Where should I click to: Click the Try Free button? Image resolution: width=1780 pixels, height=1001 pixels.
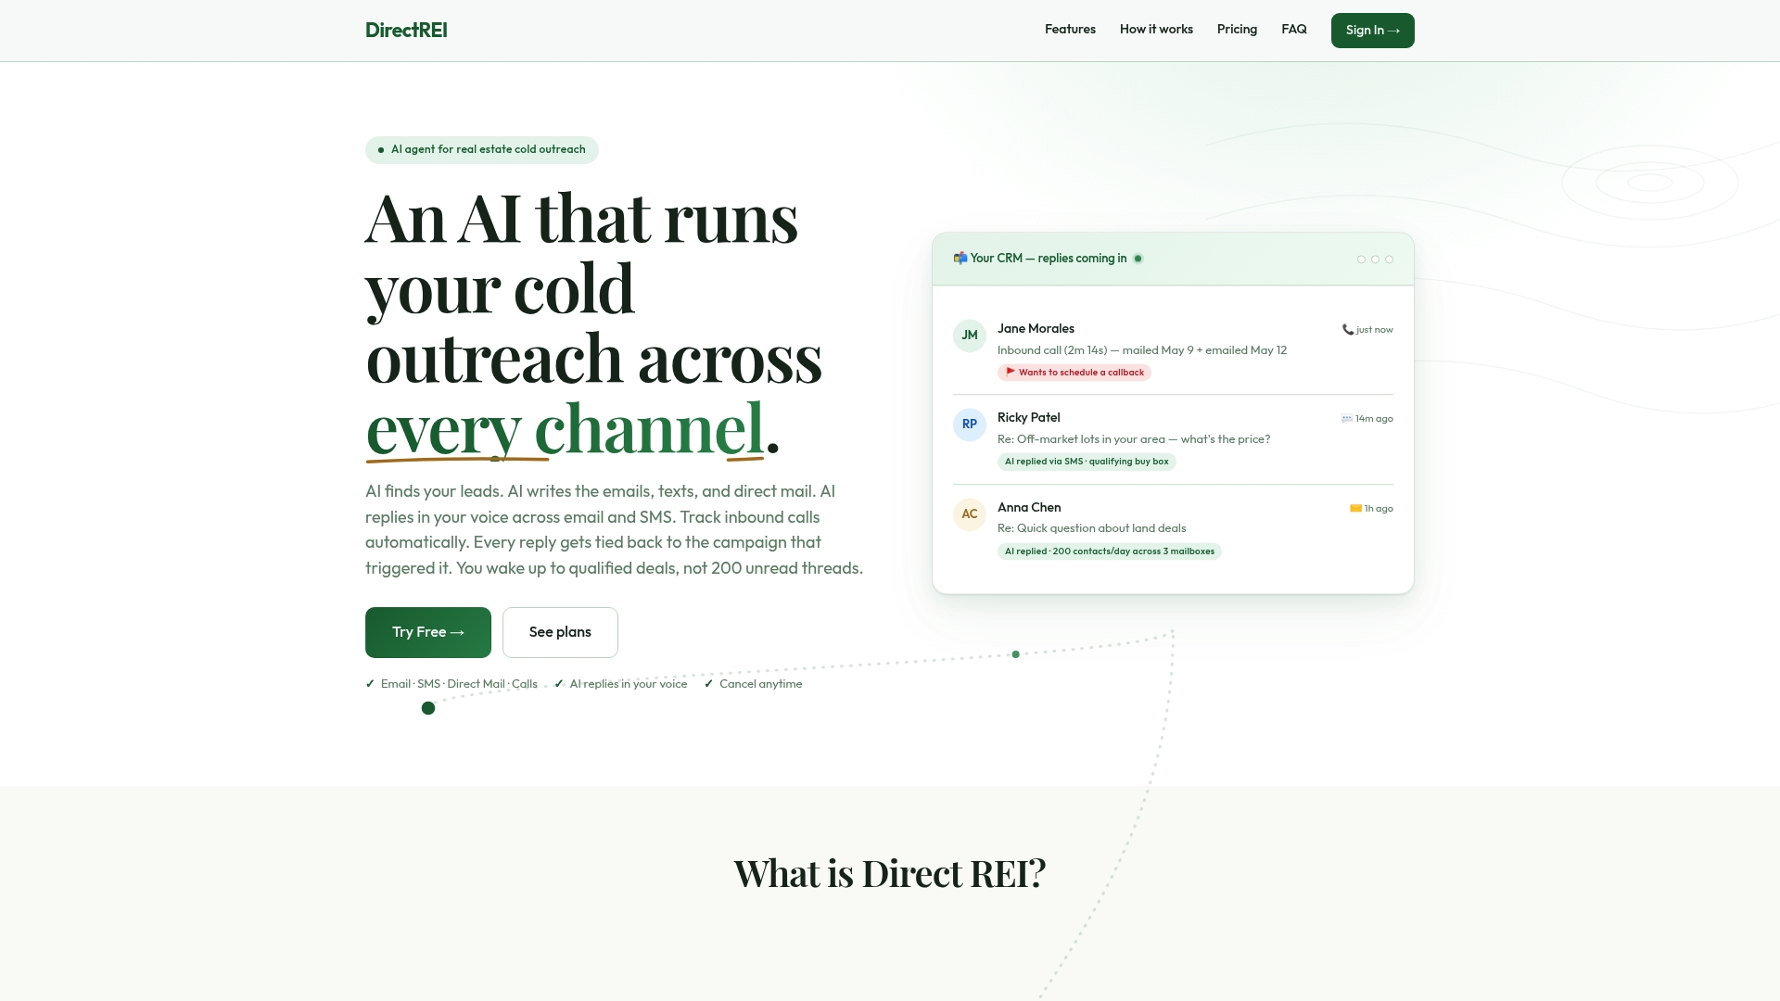428,632
